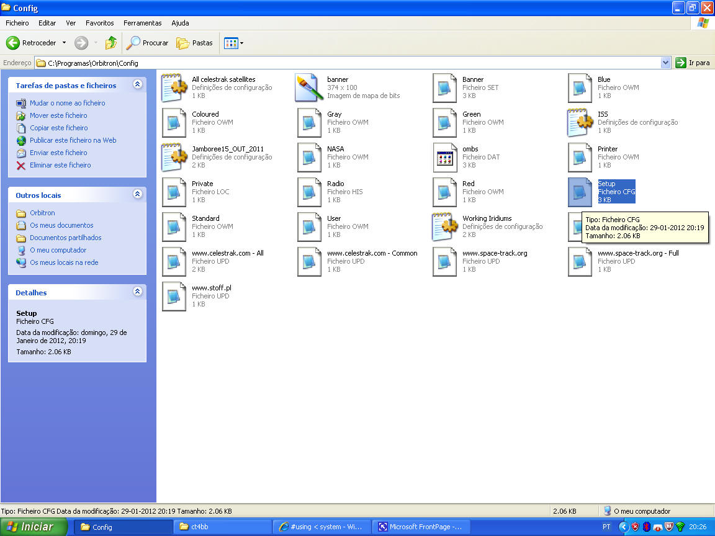Viewport: 715px width, 536px height.
Task: Open Os meus locais na rede link
Action: click(64, 262)
